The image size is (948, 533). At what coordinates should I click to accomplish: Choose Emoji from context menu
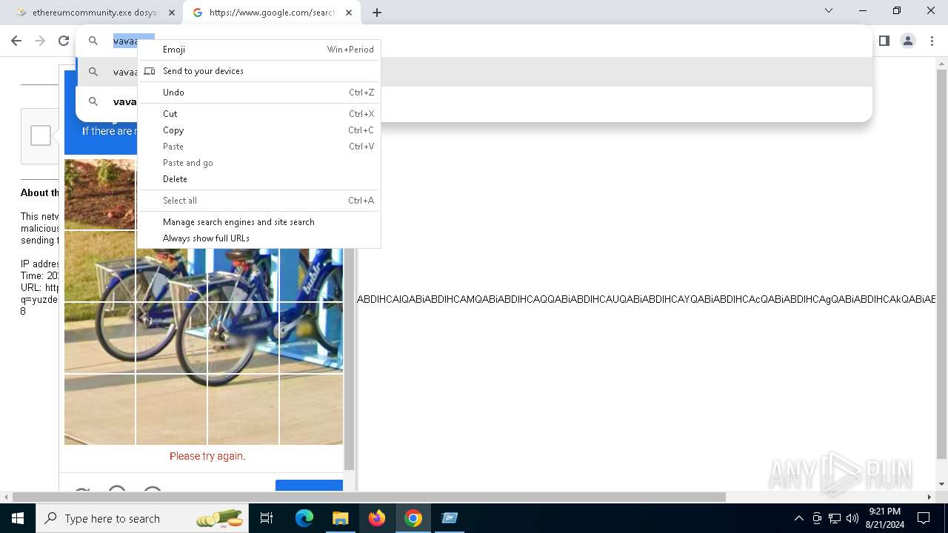point(259,50)
